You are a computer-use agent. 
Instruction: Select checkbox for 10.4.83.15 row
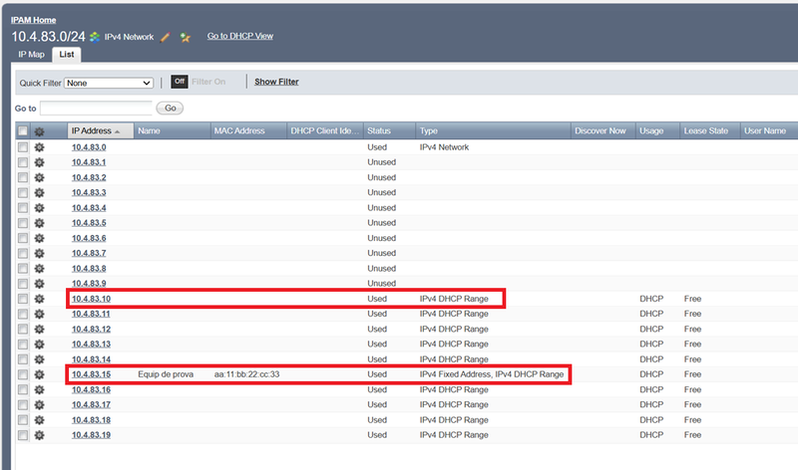(22, 374)
